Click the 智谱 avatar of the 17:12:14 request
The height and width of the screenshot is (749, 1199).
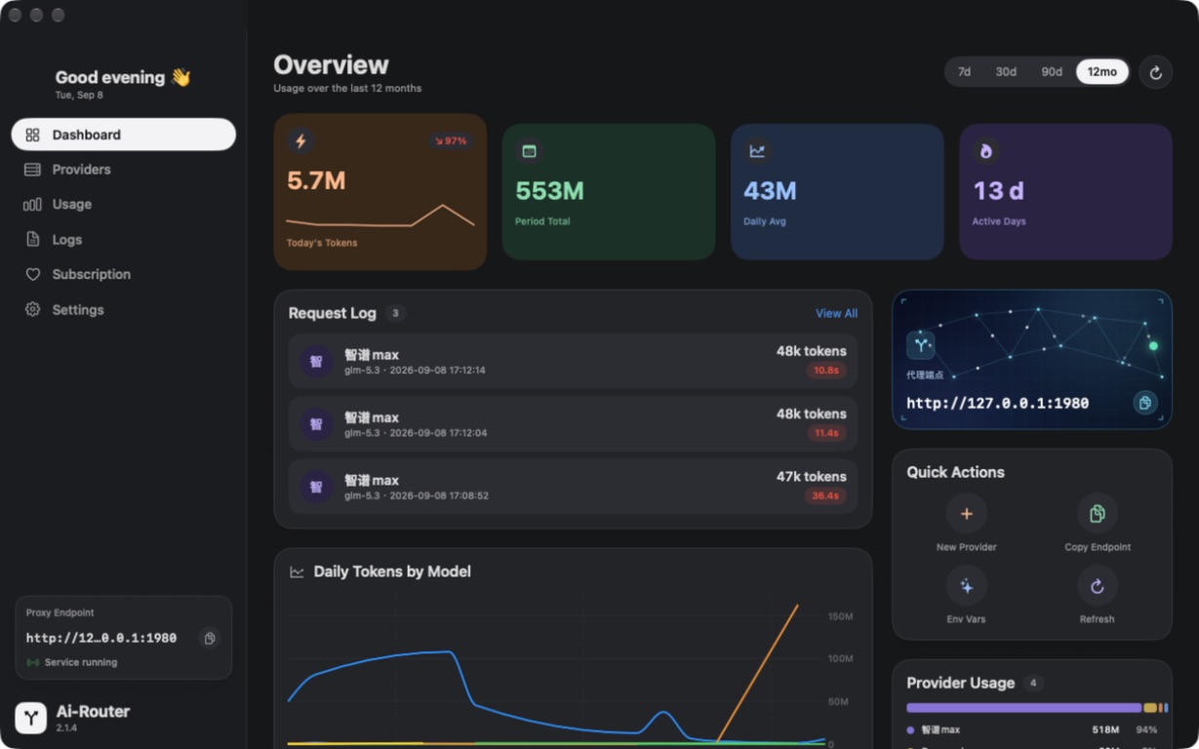point(316,362)
